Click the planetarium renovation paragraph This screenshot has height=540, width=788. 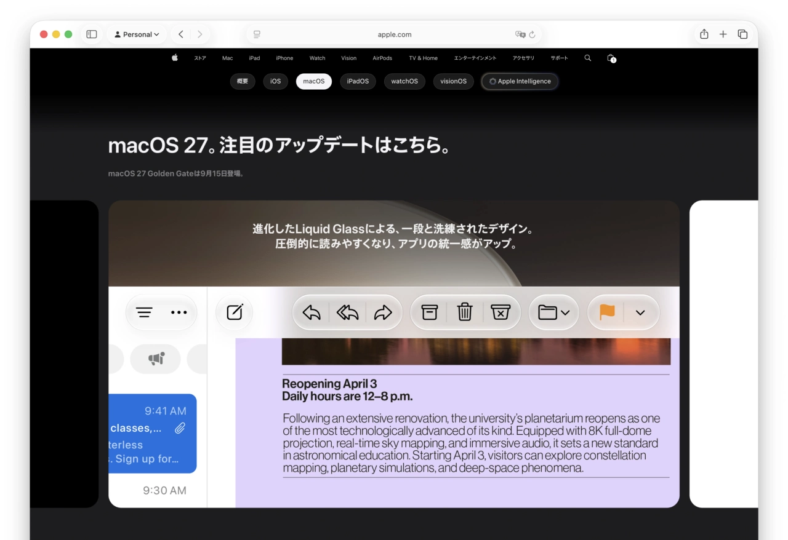point(472,443)
